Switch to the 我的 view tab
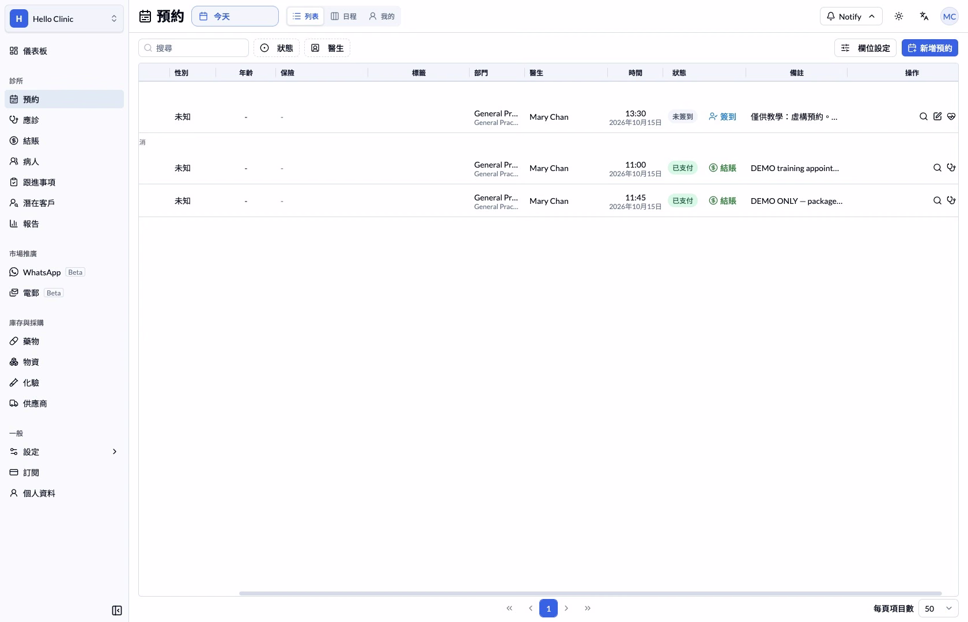 tap(381, 16)
